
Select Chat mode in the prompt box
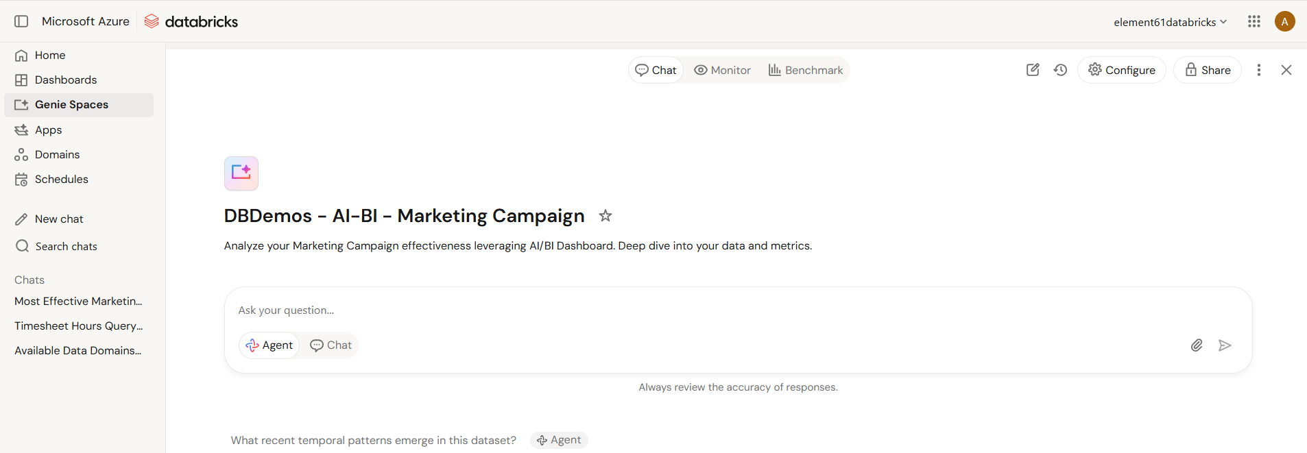(x=331, y=345)
